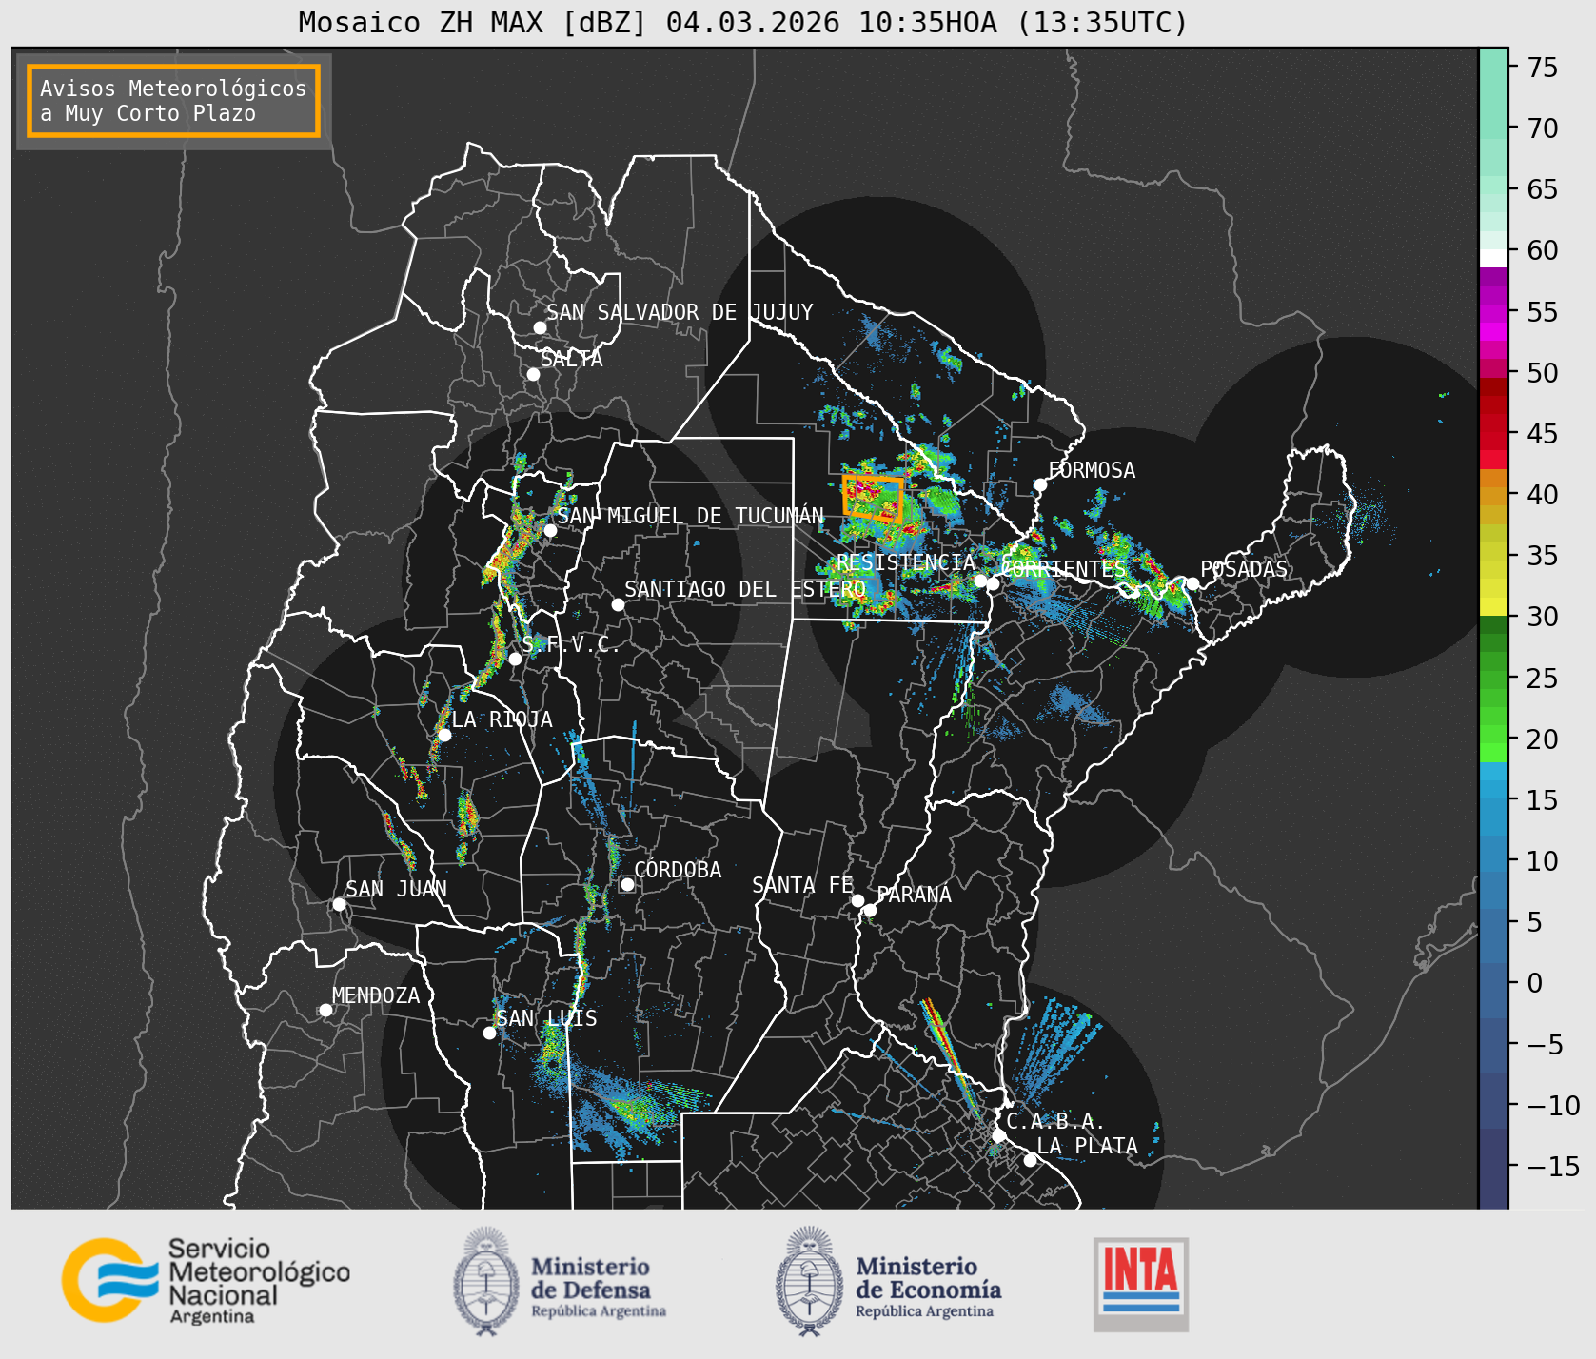Click the Ministerio de Defensa emblem

coord(487,1280)
